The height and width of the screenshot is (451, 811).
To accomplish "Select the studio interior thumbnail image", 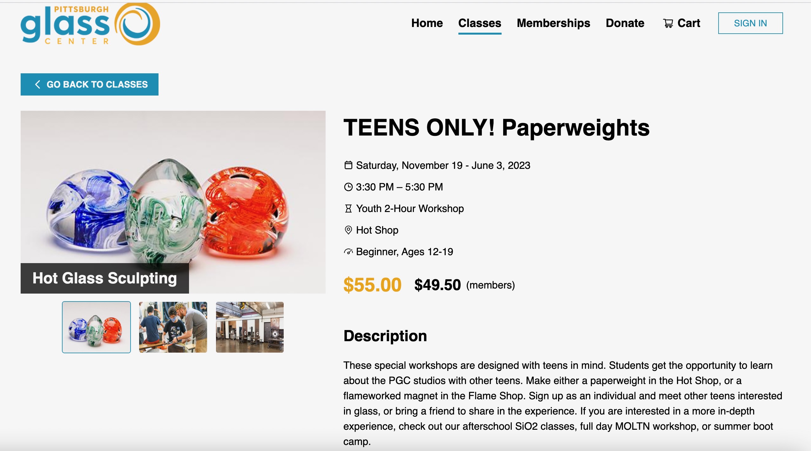I will (x=250, y=327).
